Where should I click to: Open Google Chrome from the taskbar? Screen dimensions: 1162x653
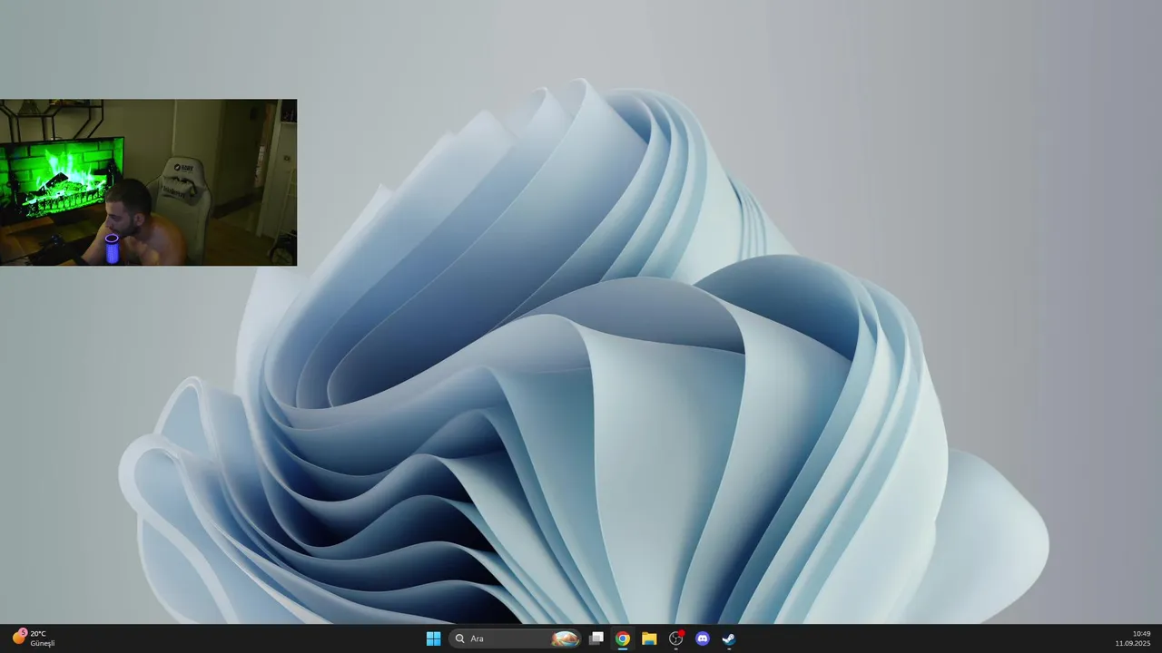tap(623, 638)
